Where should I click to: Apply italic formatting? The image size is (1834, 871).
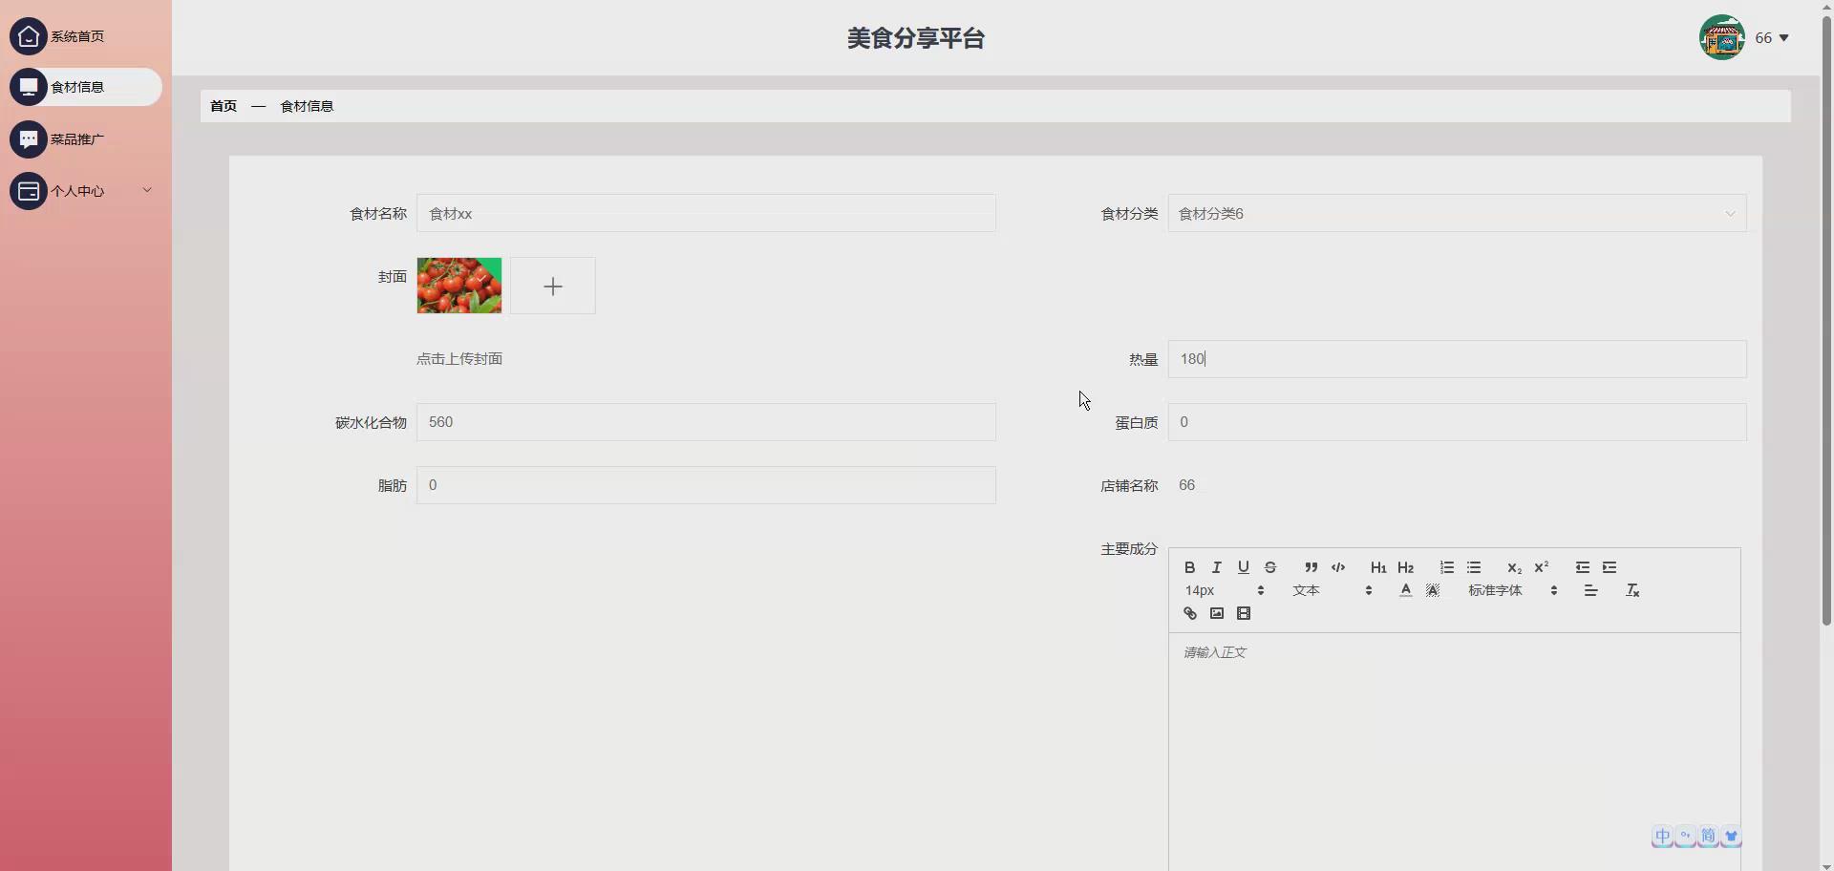pos(1217,567)
